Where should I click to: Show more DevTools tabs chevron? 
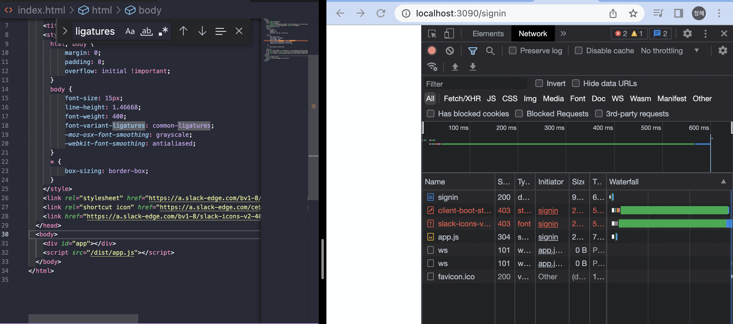[x=563, y=34]
